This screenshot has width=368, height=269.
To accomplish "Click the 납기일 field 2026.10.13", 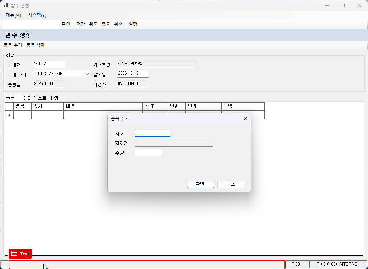I will coord(133,74).
